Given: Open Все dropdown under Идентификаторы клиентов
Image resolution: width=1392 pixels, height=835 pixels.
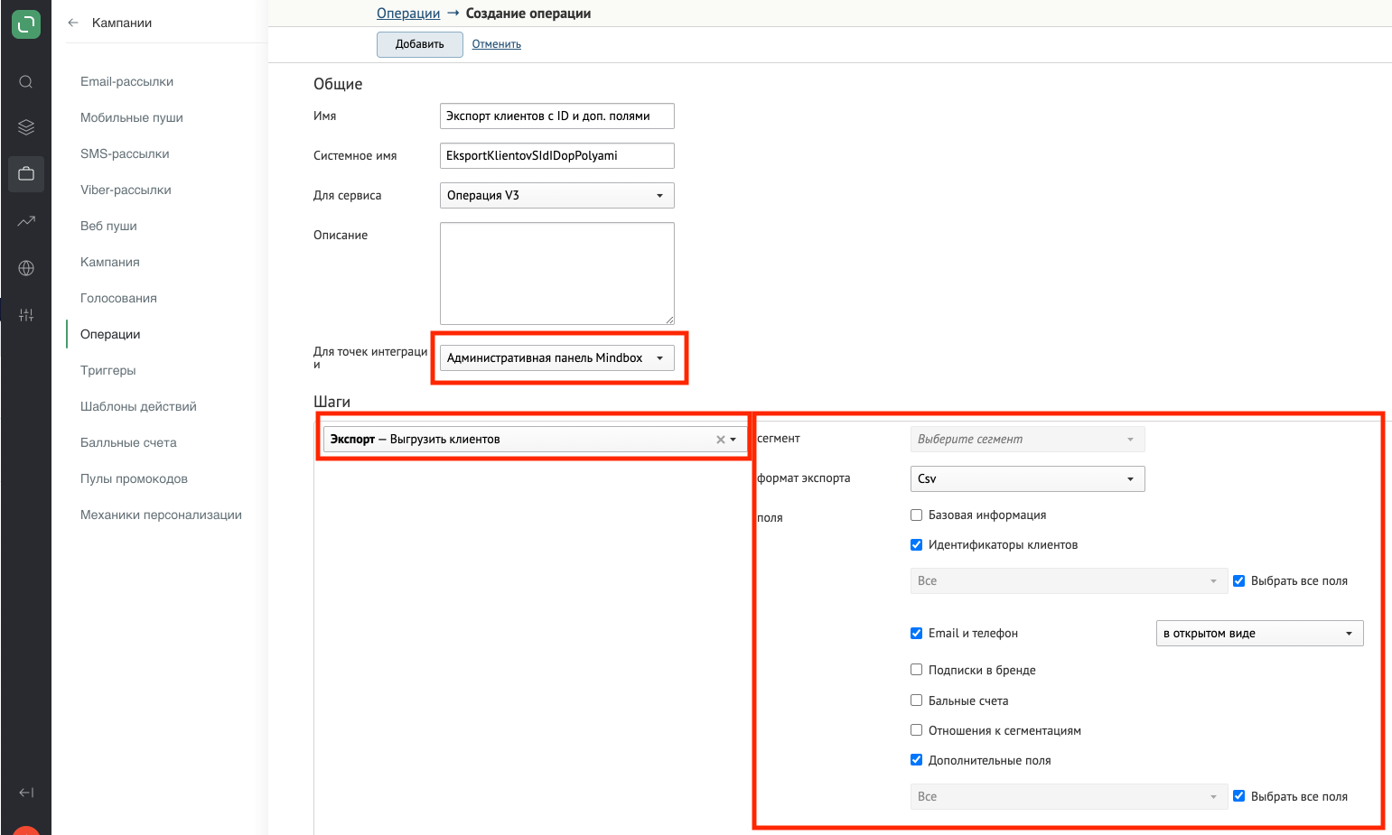Looking at the screenshot, I should (1069, 581).
